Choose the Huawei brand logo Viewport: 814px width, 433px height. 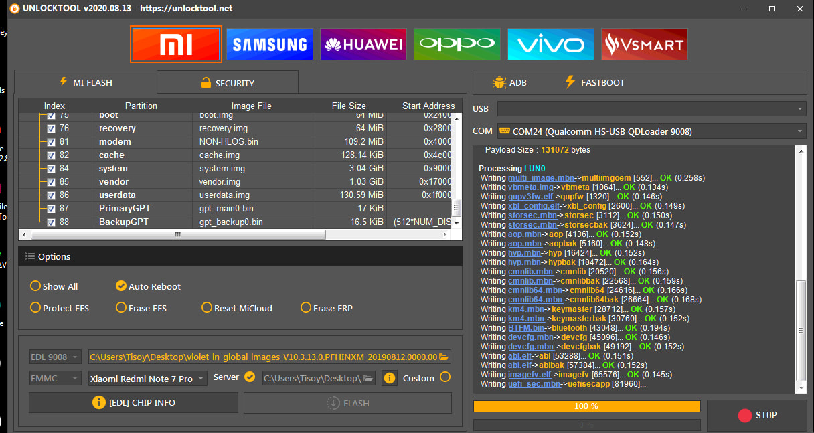click(x=363, y=44)
